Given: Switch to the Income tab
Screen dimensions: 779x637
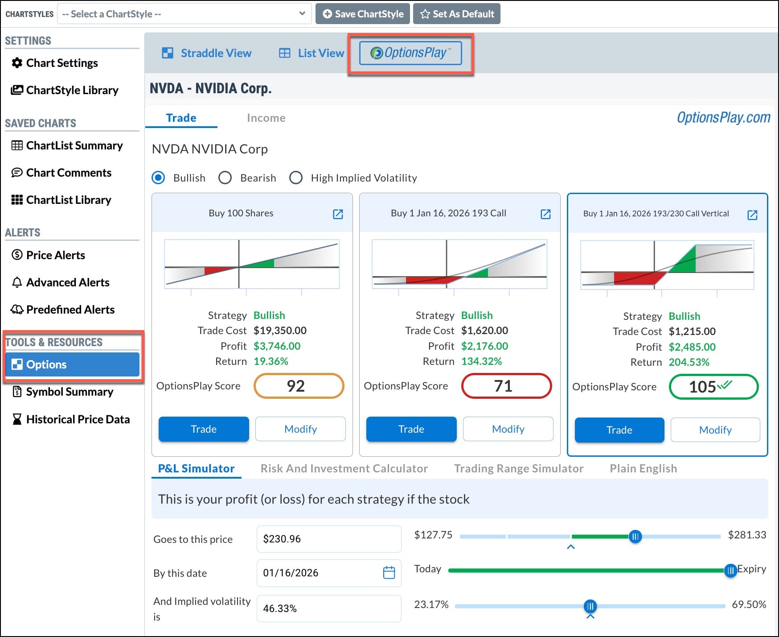Looking at the screenshot, I should click(x=266, y=118).
